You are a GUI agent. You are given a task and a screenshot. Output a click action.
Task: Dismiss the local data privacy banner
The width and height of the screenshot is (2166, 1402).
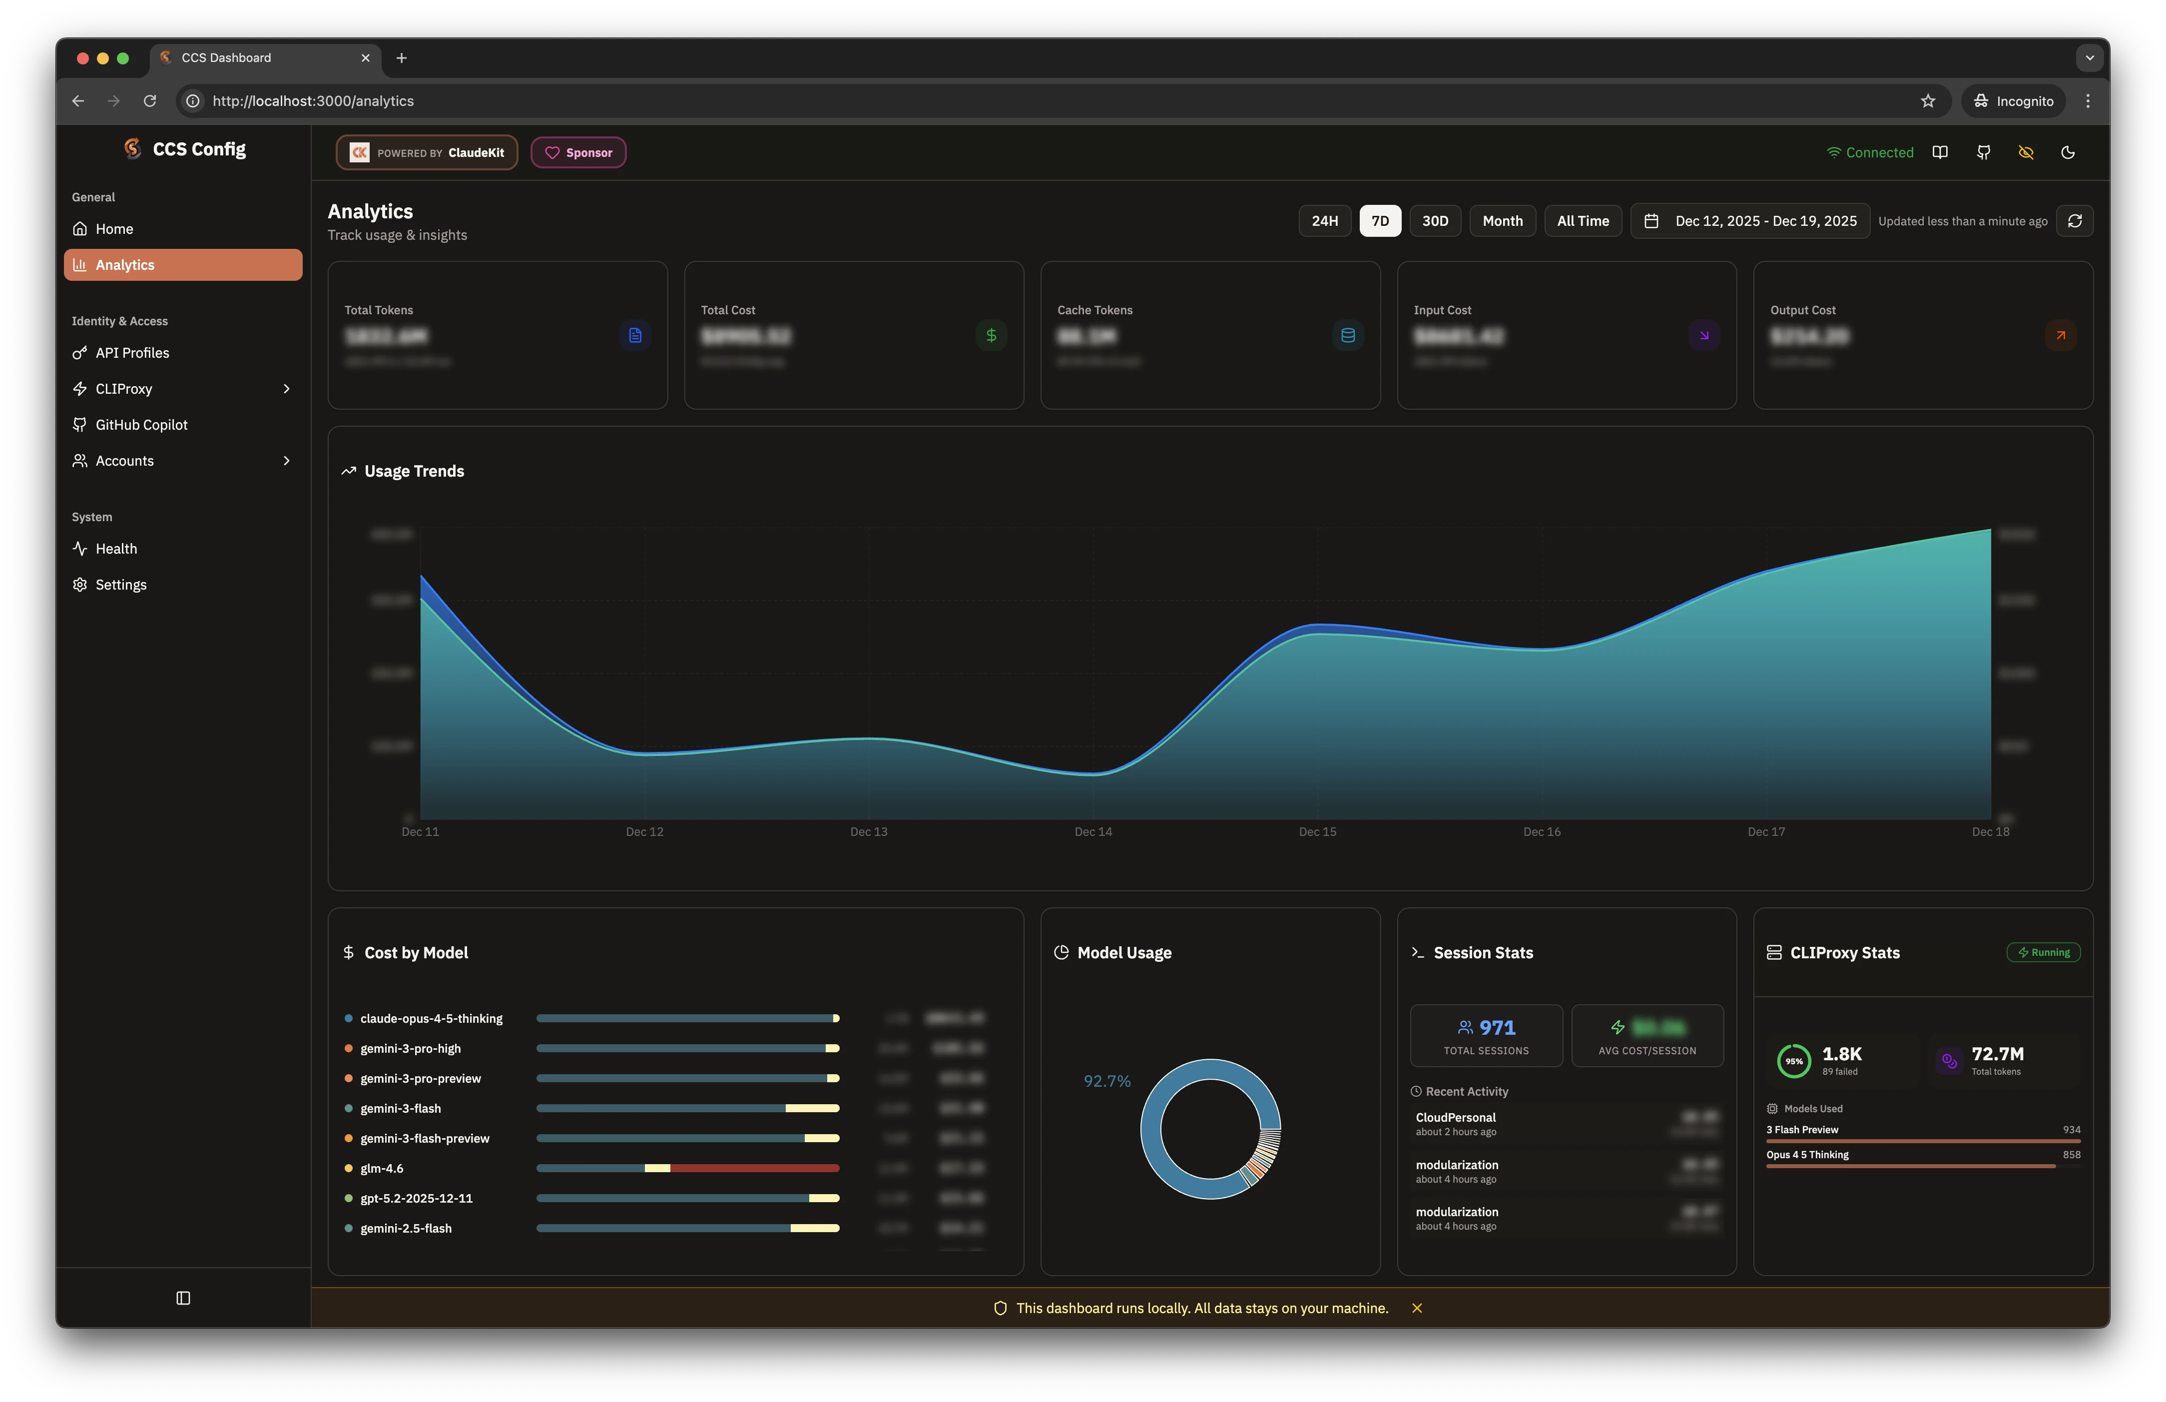(1417, 1308)
